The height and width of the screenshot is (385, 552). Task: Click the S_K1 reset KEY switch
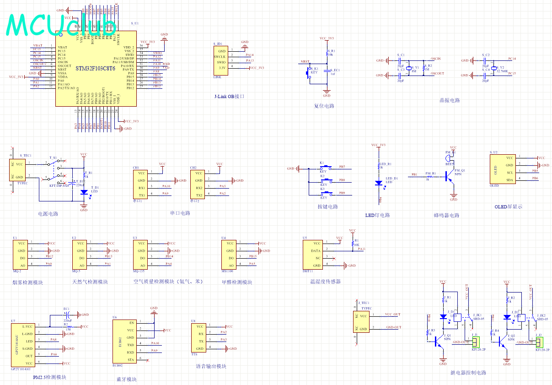tap(309, 72)
